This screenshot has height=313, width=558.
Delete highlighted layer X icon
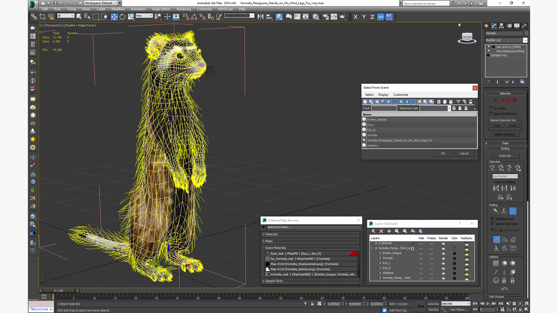(x=381, y=231)
